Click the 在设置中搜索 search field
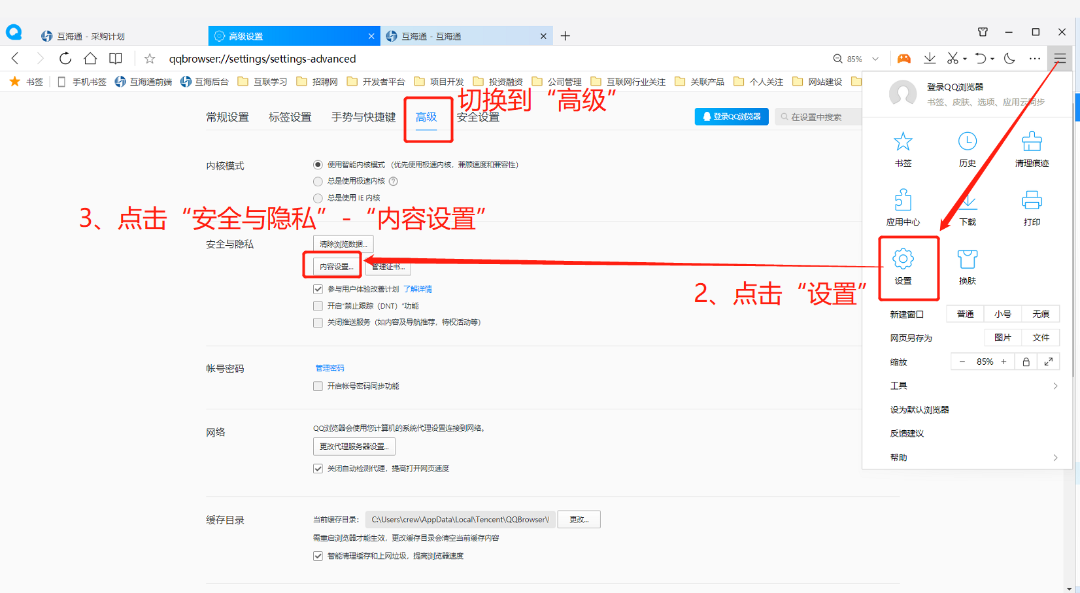Image resolution: width=1080 pixels, height=593 pixels. pyautogui.click(x=818, y=116)
